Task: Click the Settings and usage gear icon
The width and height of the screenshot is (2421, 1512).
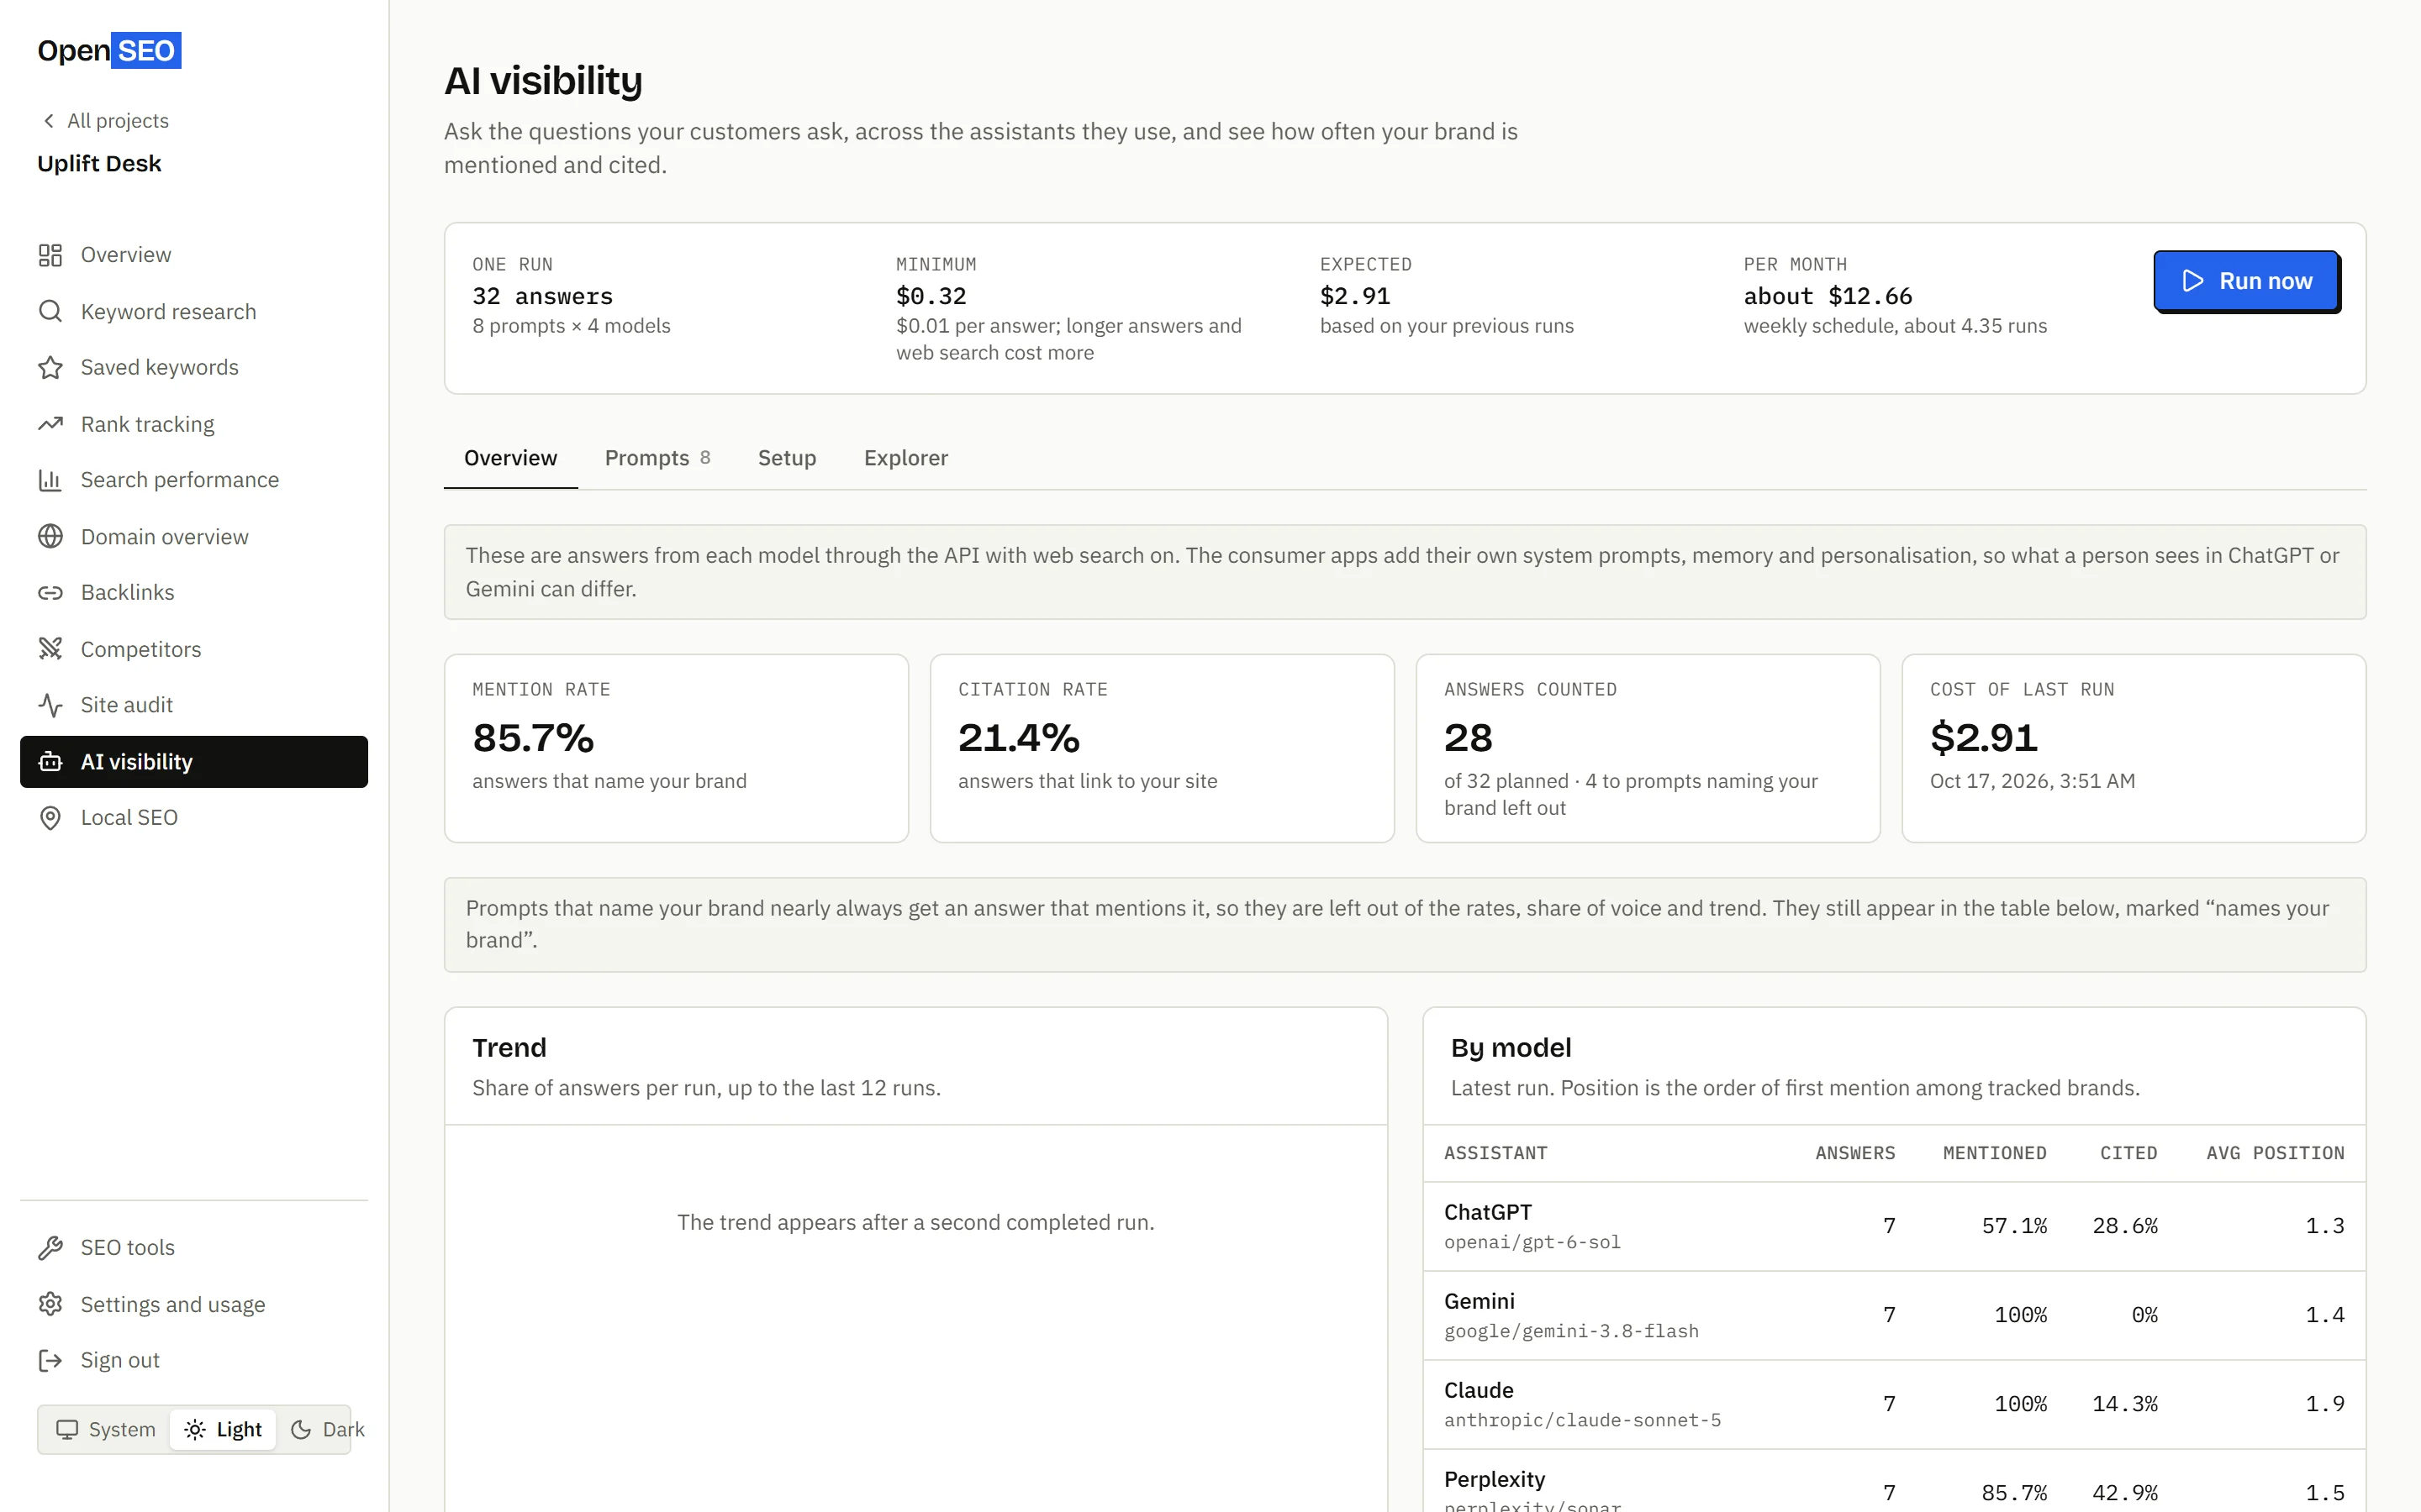Action: [x=50, y=1304]
